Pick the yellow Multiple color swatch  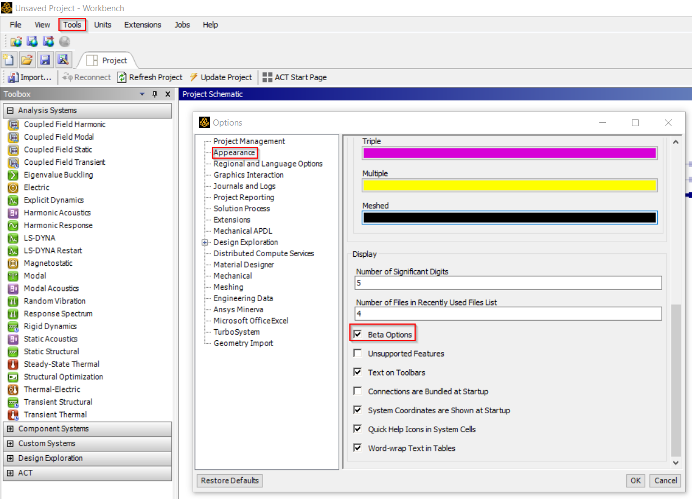point(509,186)
